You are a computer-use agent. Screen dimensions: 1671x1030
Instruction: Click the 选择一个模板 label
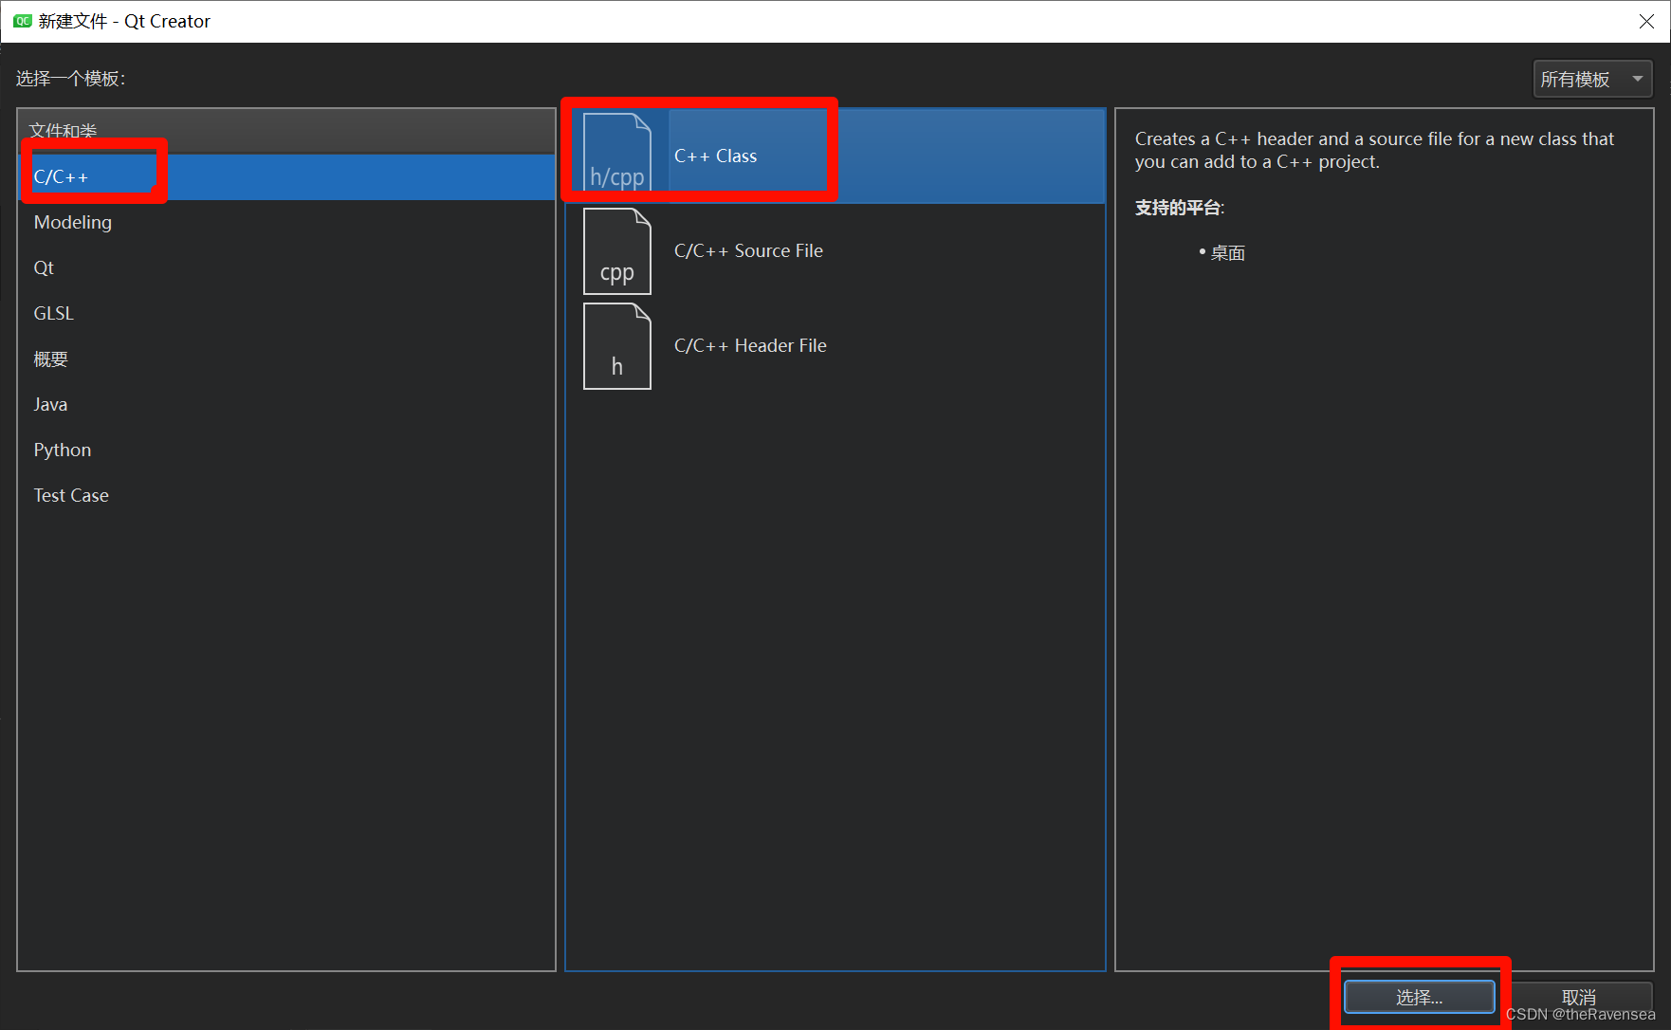click(x=70, y=79)
